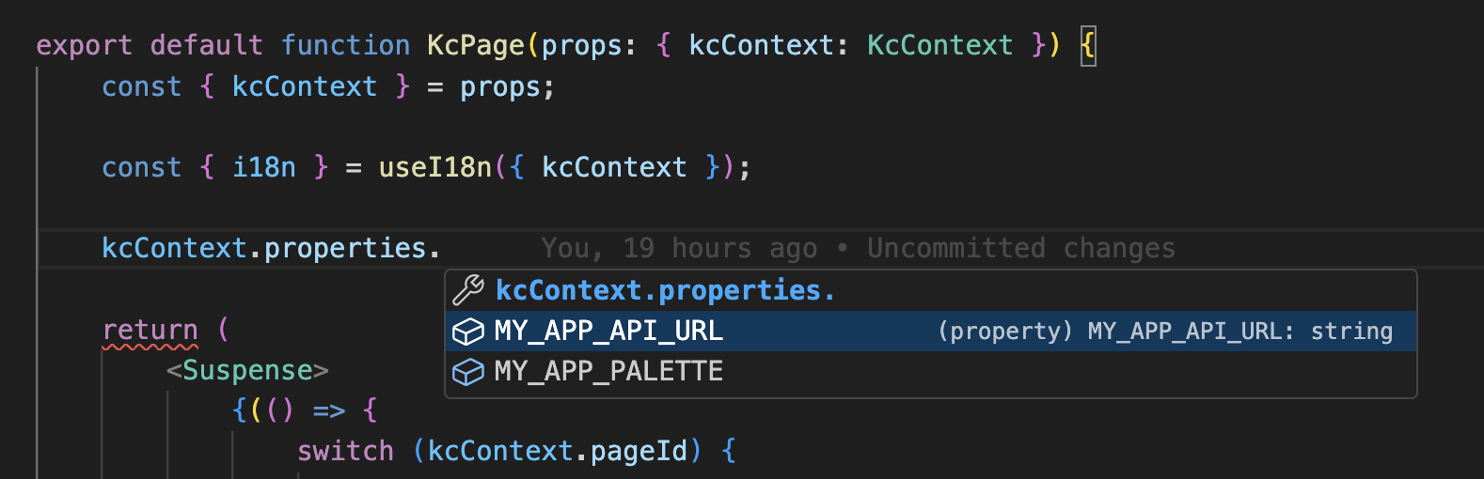Click the cube icon beside MY_APP_PALETTE

click(x=467, y=372)
